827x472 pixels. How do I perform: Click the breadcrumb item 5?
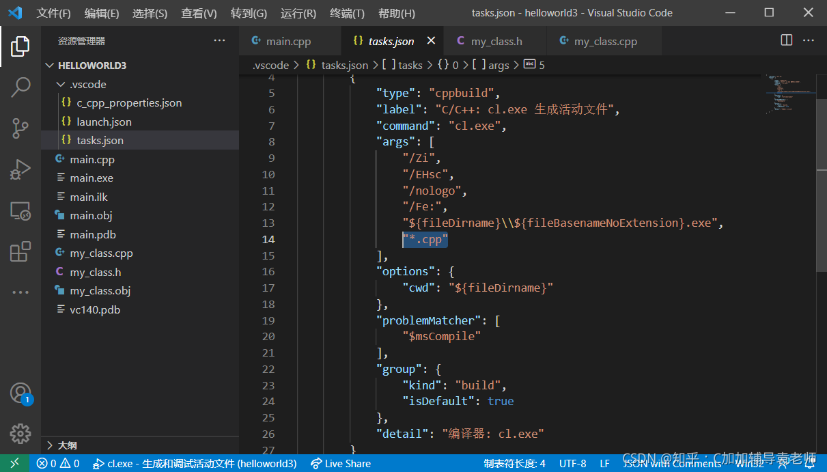534,65
